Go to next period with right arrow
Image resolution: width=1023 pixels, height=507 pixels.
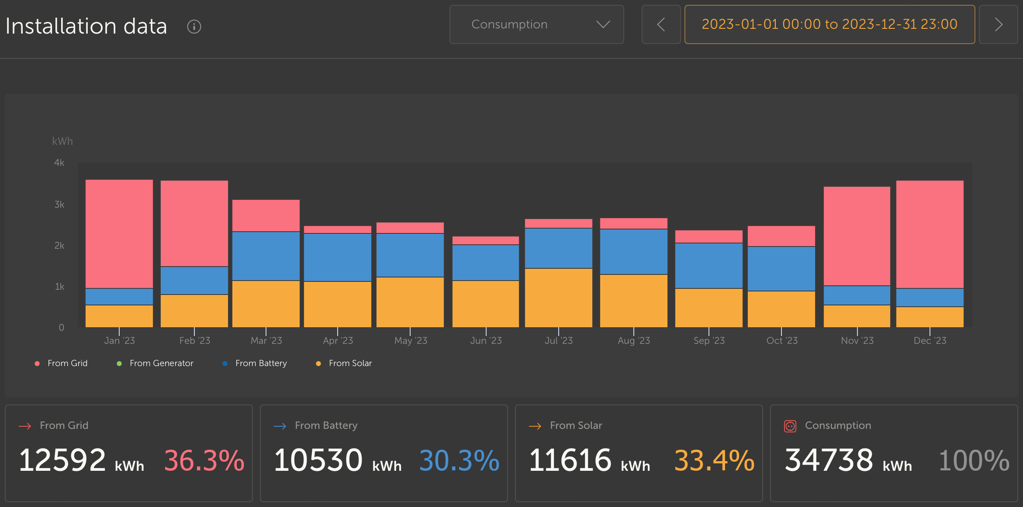(x=998, y=24)
